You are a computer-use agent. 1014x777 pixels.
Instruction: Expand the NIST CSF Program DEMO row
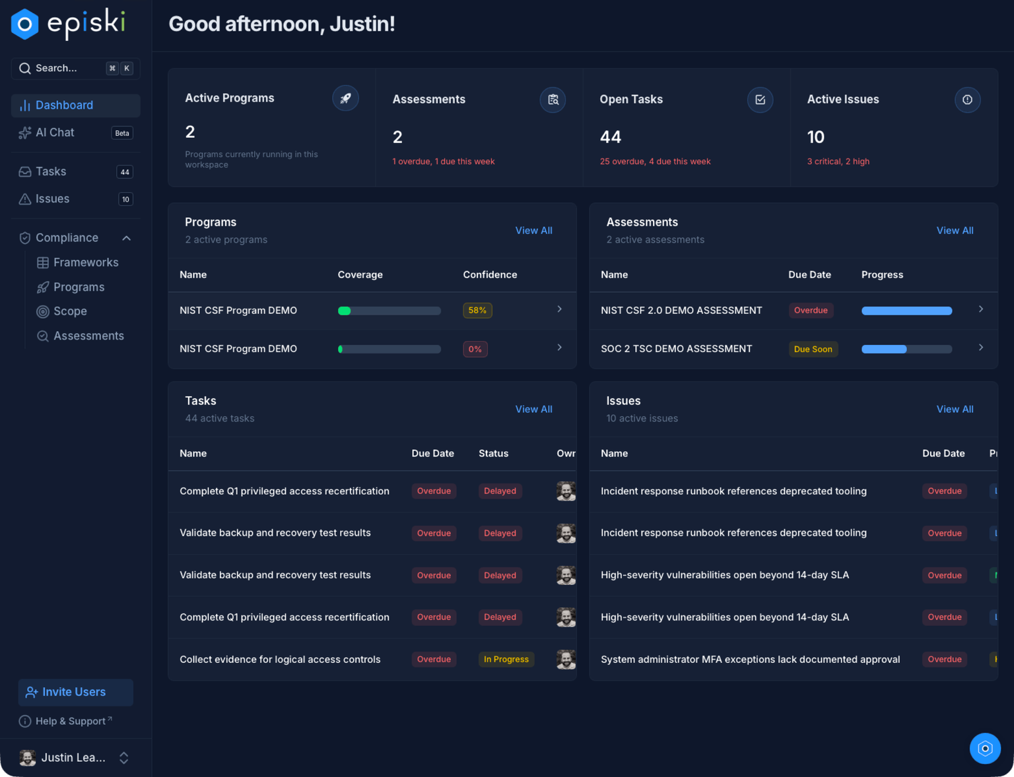coord(558,310)
